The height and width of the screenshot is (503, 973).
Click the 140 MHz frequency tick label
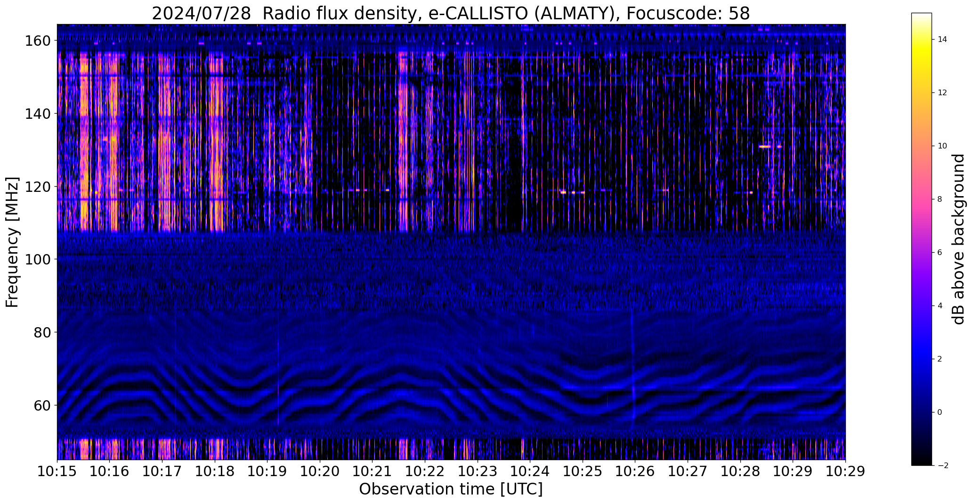[x=37, y=114]
